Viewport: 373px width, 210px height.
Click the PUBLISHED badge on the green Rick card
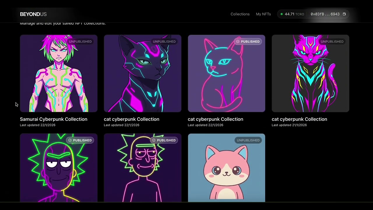point(80,140)
